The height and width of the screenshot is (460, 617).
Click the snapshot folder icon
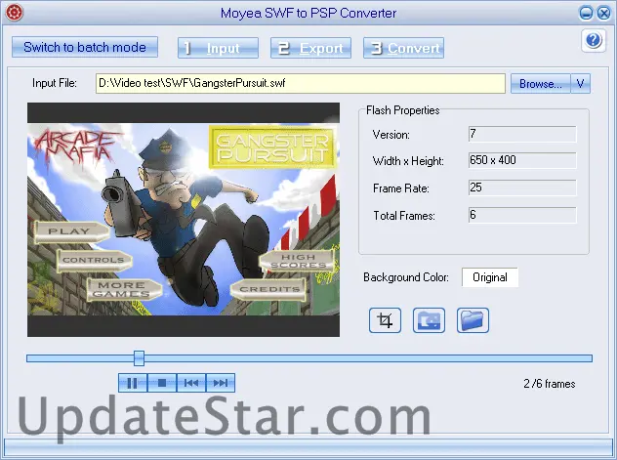click(x=429, y=320)
